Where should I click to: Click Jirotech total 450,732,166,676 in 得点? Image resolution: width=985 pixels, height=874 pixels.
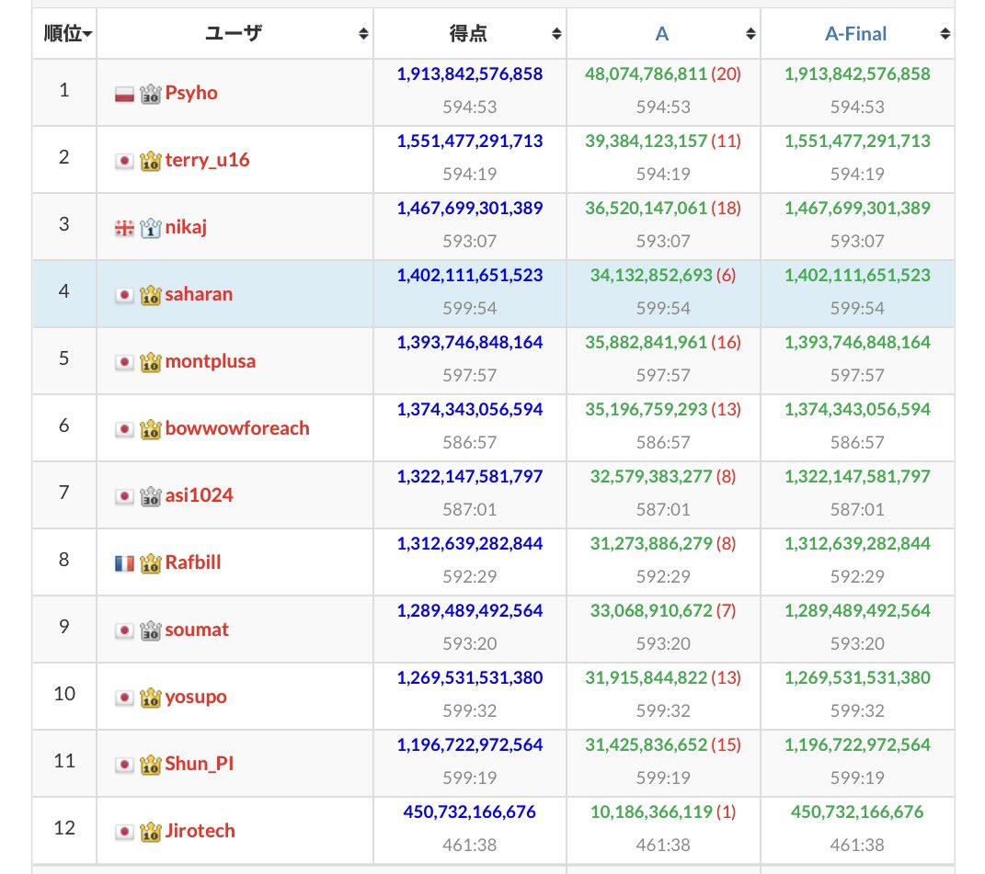pos(470,812)
